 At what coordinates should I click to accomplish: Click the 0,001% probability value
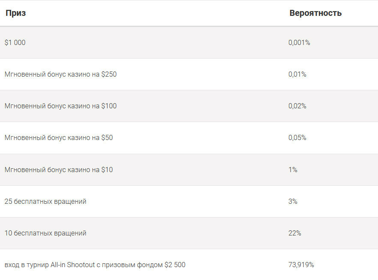[299, 43]
